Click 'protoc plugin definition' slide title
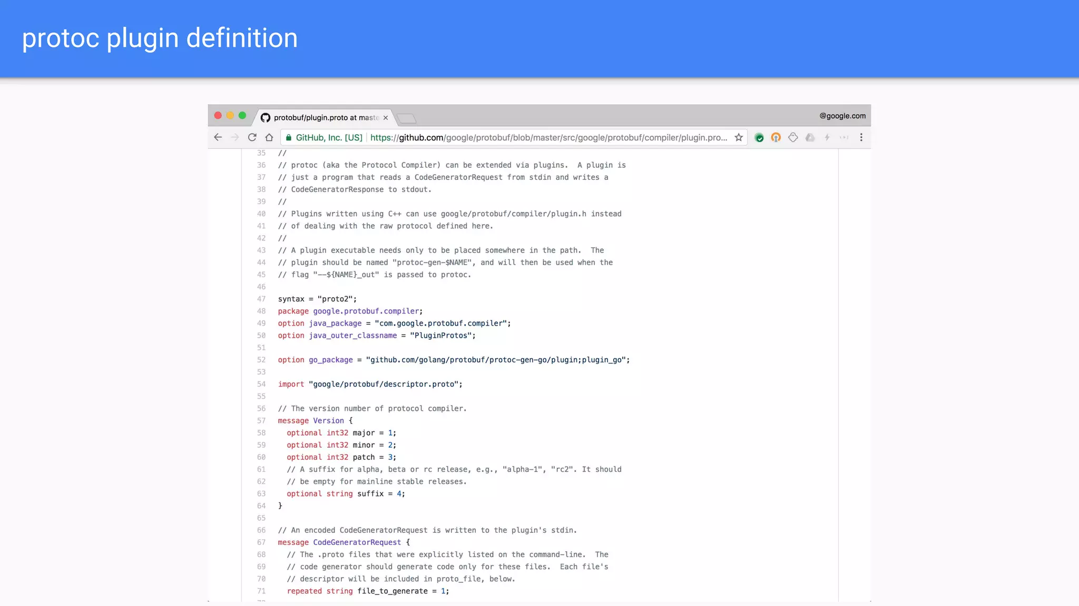This screenshot has height=606, width=1079. (x=160, y=38)
